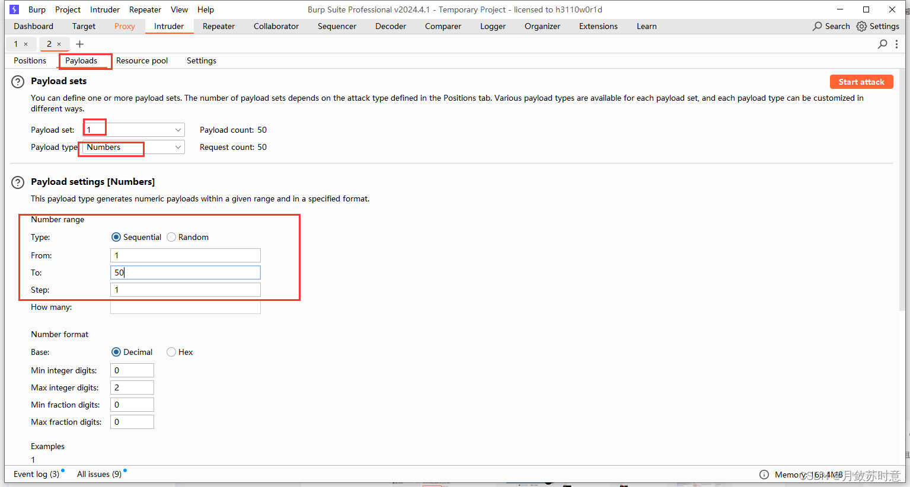Viewport: 910px width, 487px height.
Task: Switch to the Extensions tab
Action: (x=598, y=26)
